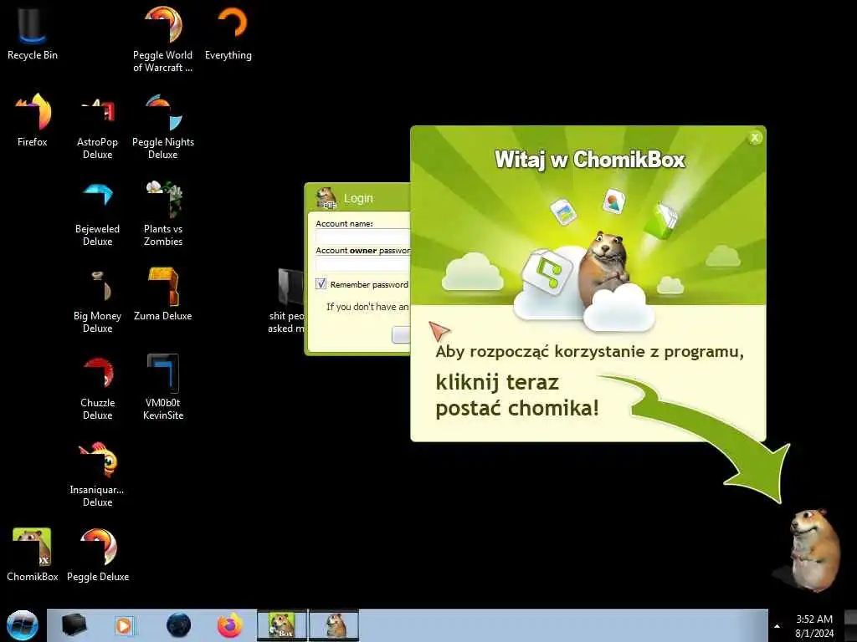
Task: Select Big Money Deluxe desktop icon
Action: click(x=97, y=301)
